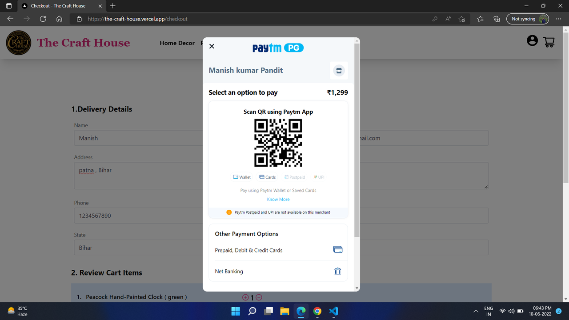Click the Paytm dialog scrollbar thumb
The width and height of the screenshot is (569, 320).
[x=357, y=140]
